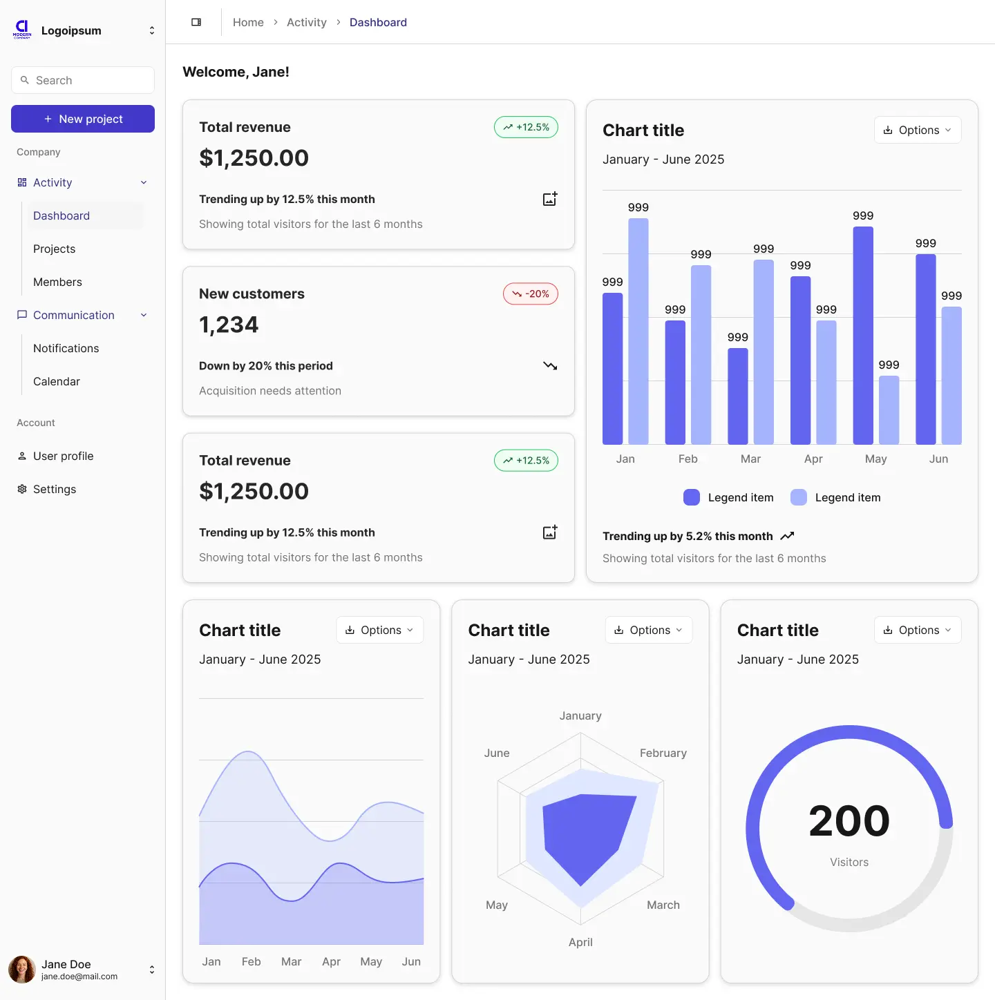Follow the Home breadcrumb link
Viewport: 995px width, 1000px height.
(248, 21)
